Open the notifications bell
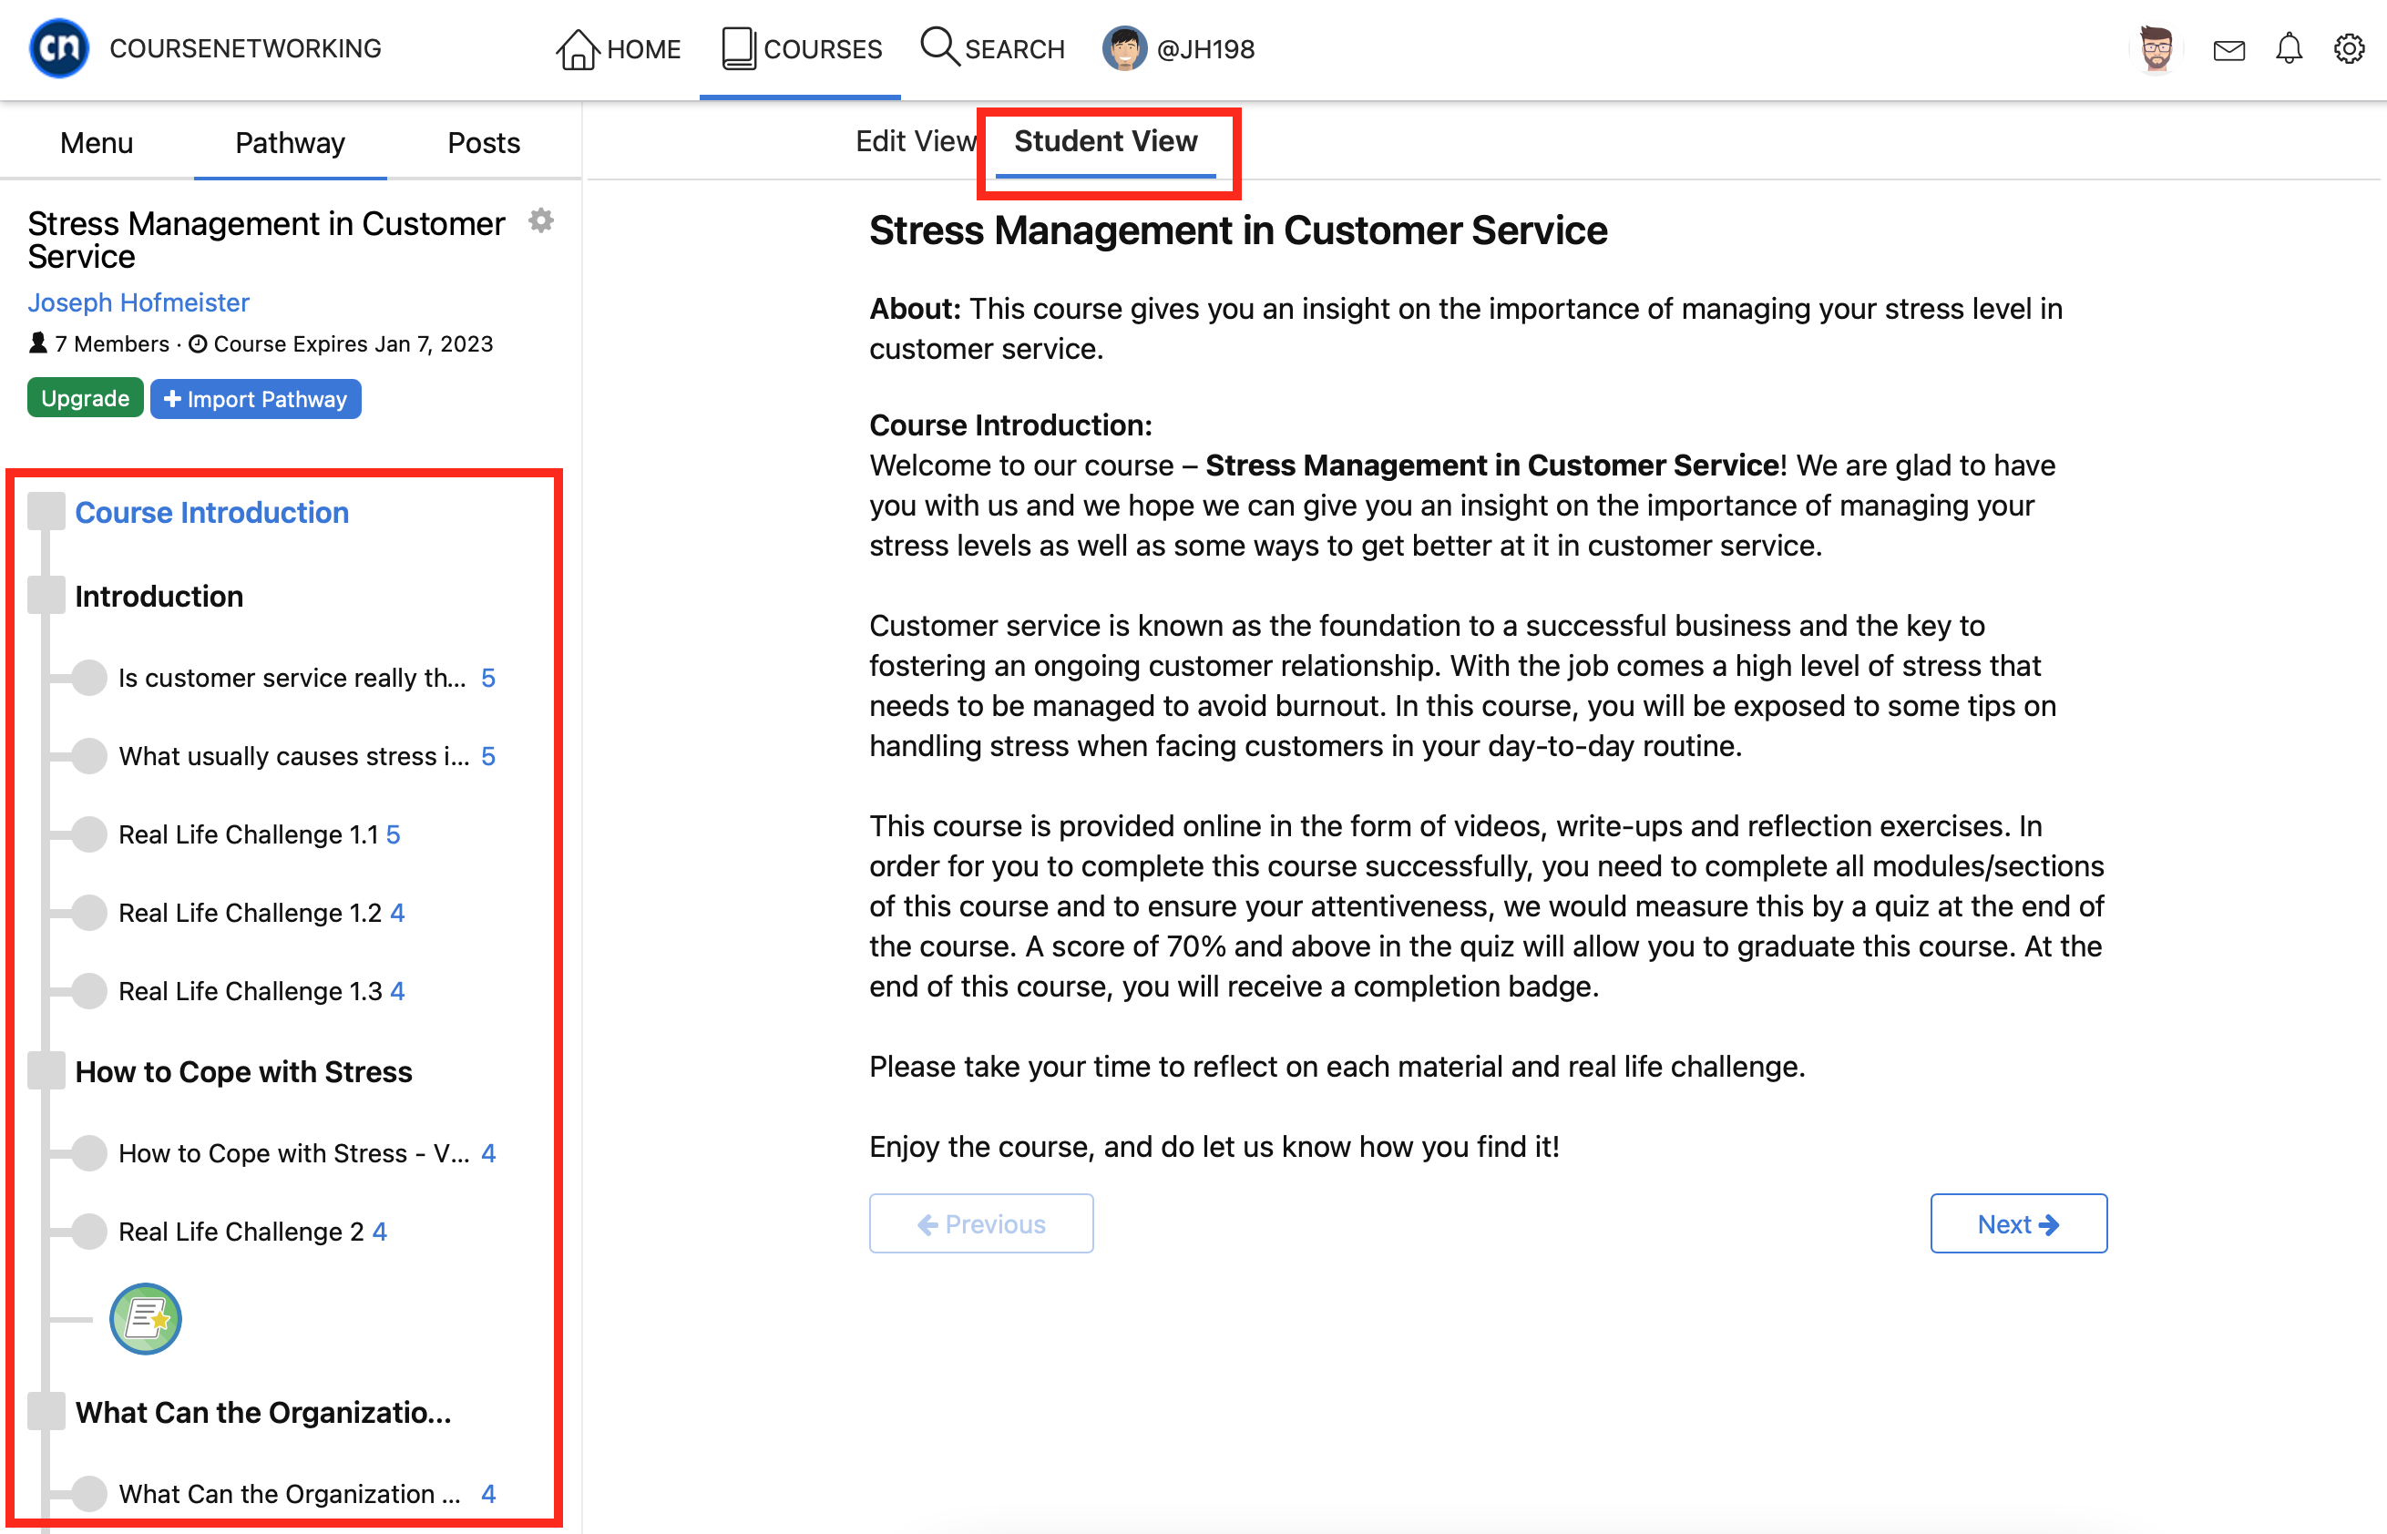Screen dimensions: 2387x1534 (2290, 49)
